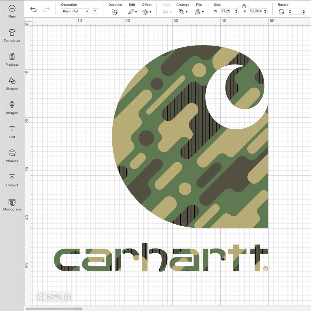
Task: Click the Upload icon
Action: pyautogui.click(x=12, y=177)
